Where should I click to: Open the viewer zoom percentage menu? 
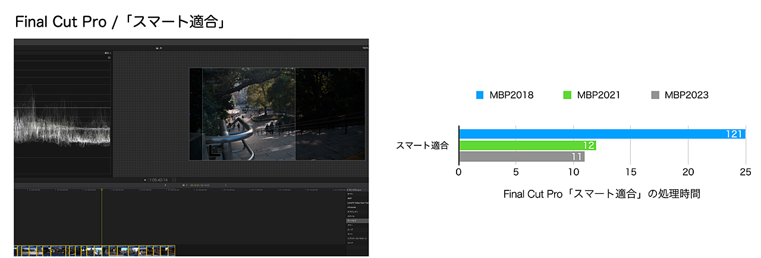pos(364,48)
